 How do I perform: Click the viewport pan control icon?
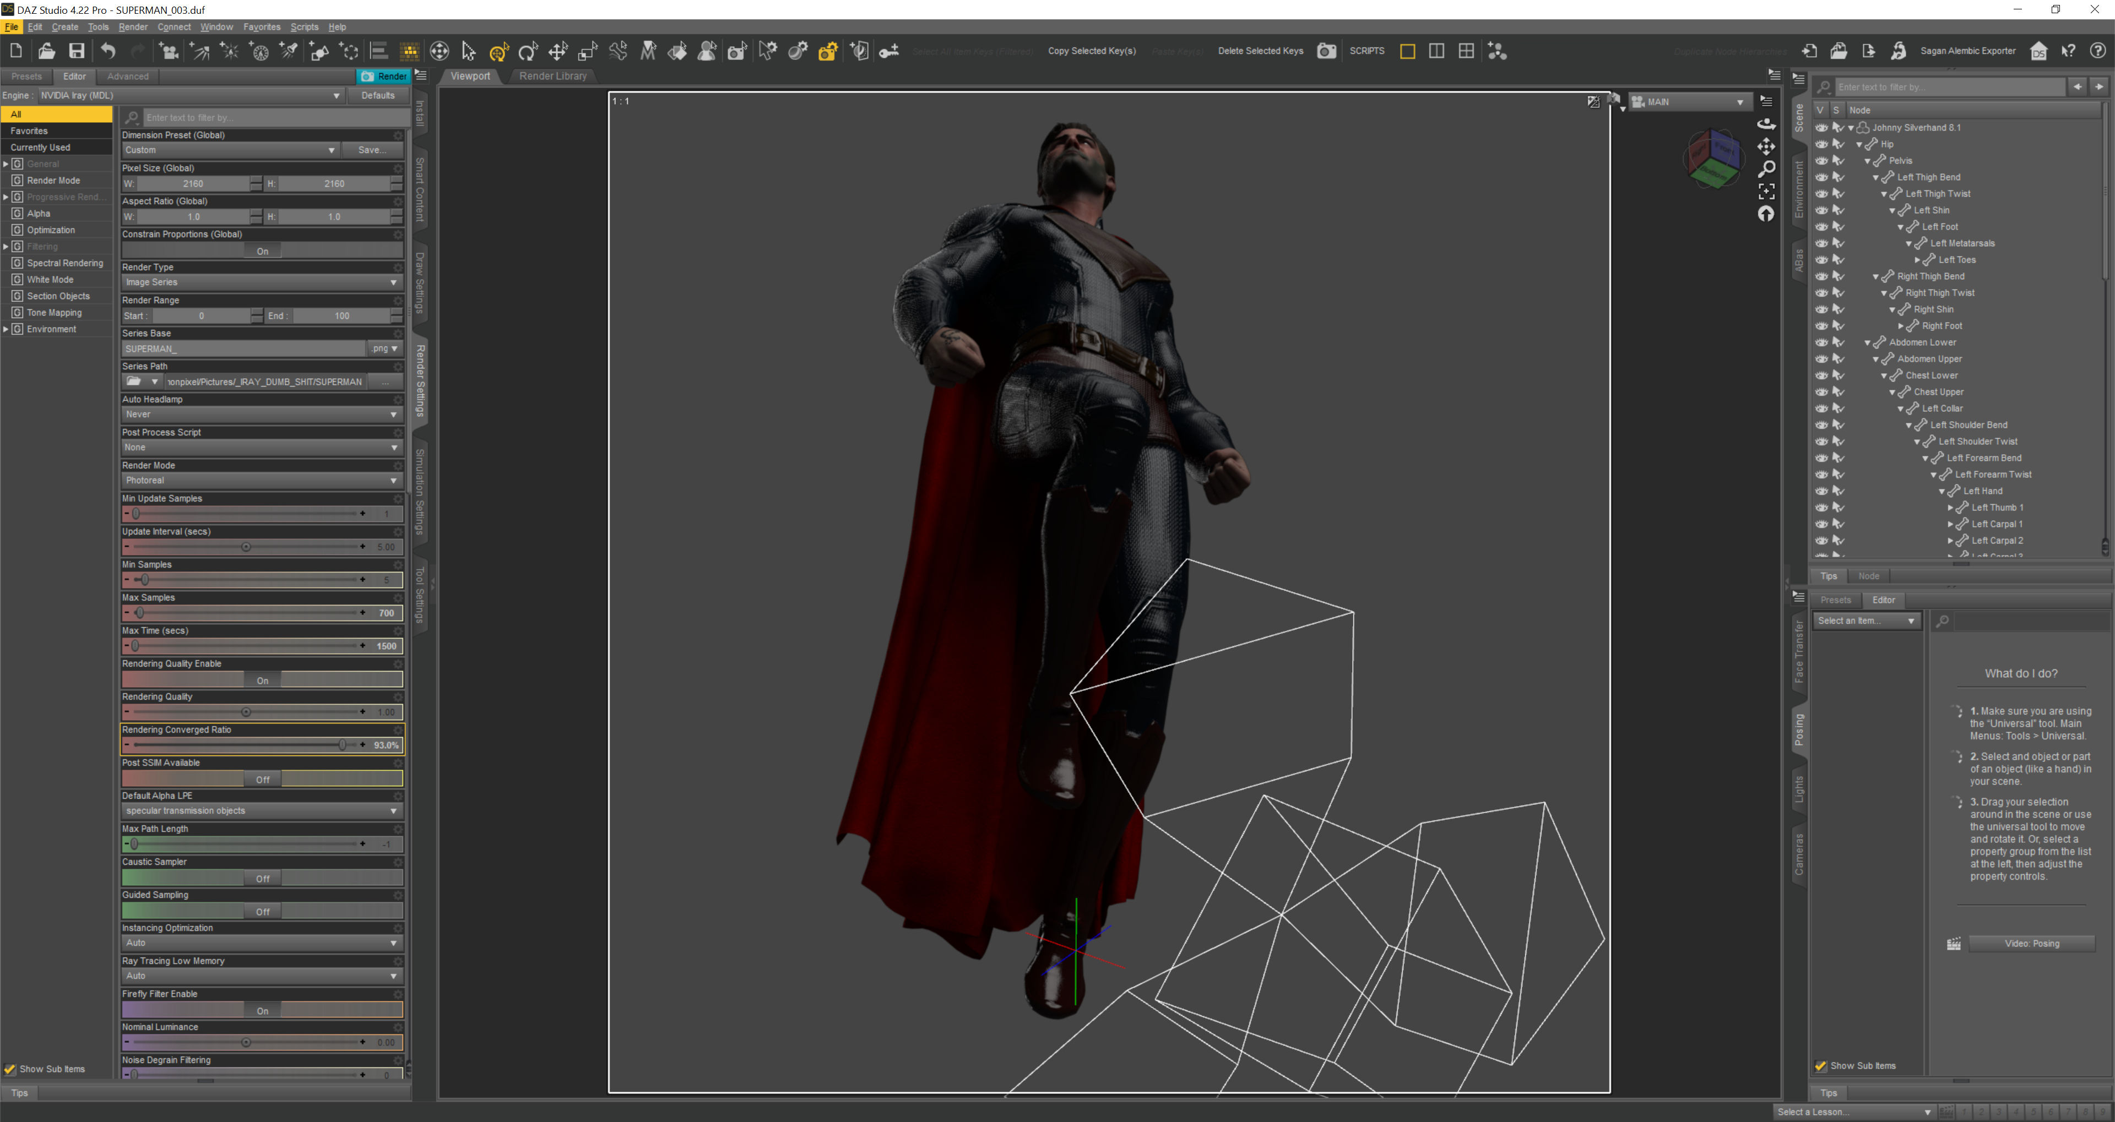(1766, 146)
